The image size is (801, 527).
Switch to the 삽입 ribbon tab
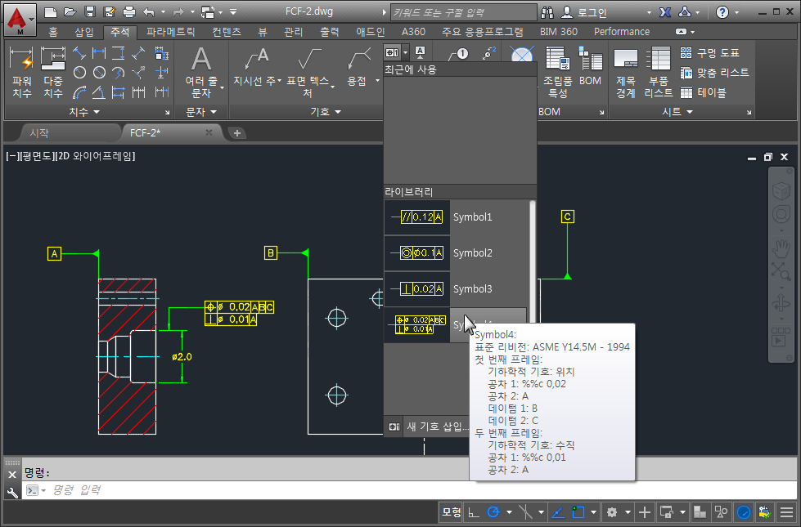(x=84, y=32)
